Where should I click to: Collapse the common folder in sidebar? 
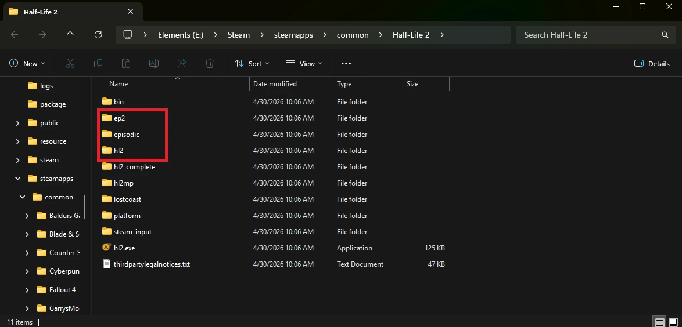[22, 197]
